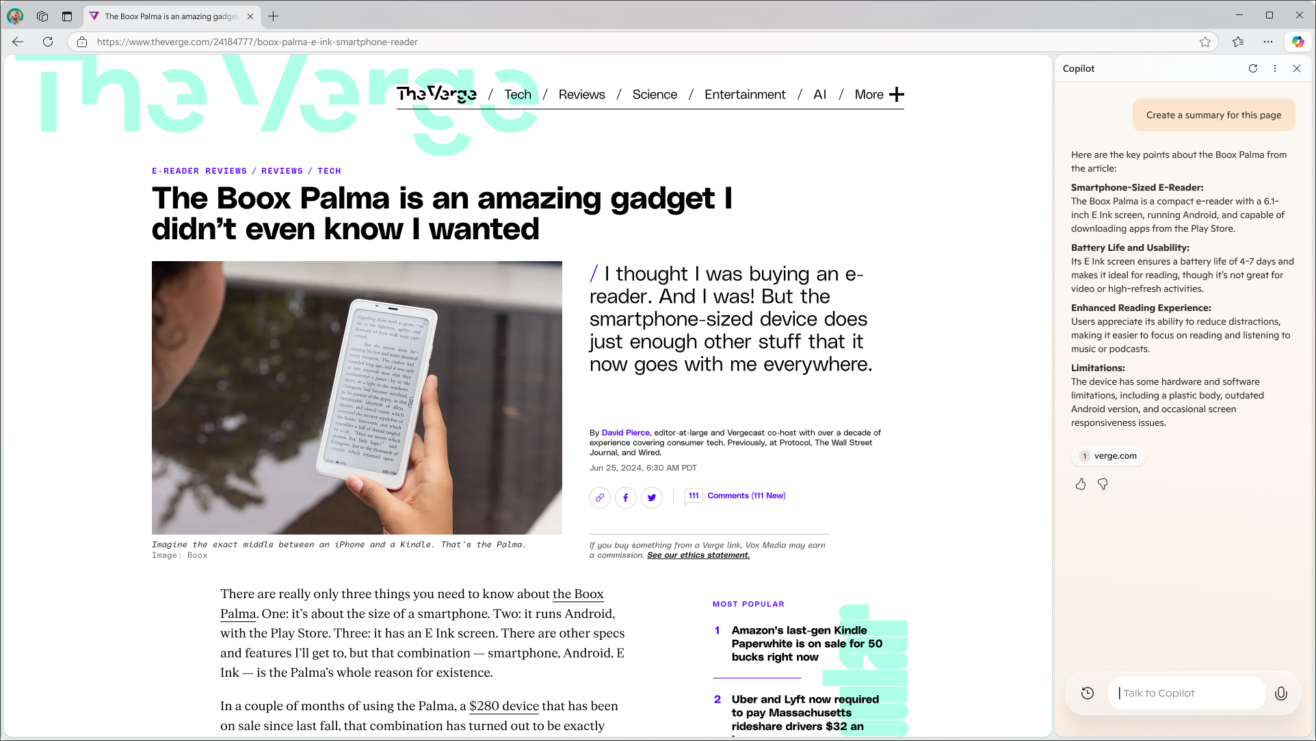Image resolution: width=1316 pixels, height=741 pixels.
Task: Click the Copilot close icon
Action: coord(1297,68)
